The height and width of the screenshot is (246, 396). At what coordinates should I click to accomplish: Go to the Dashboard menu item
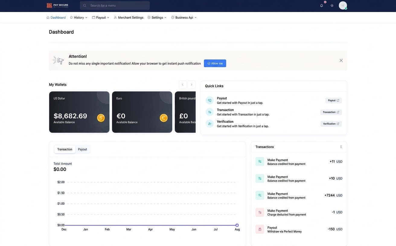[56, 17]
